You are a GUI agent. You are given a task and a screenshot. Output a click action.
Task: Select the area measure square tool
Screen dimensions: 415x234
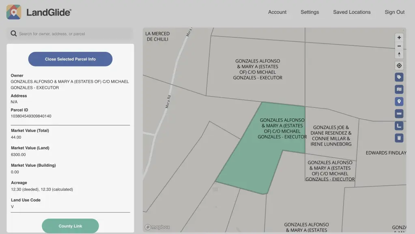click(x=399, y=126)
